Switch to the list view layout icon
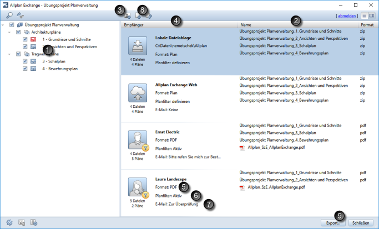379x229 pixels. pyautogui.click(x=363, y=17)
